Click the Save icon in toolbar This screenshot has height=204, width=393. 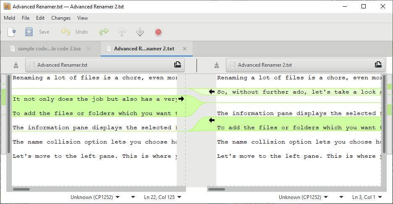coord(29,32)
